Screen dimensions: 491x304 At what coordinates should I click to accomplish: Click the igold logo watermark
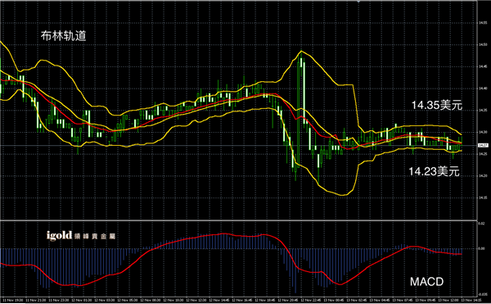coord(81,235)
